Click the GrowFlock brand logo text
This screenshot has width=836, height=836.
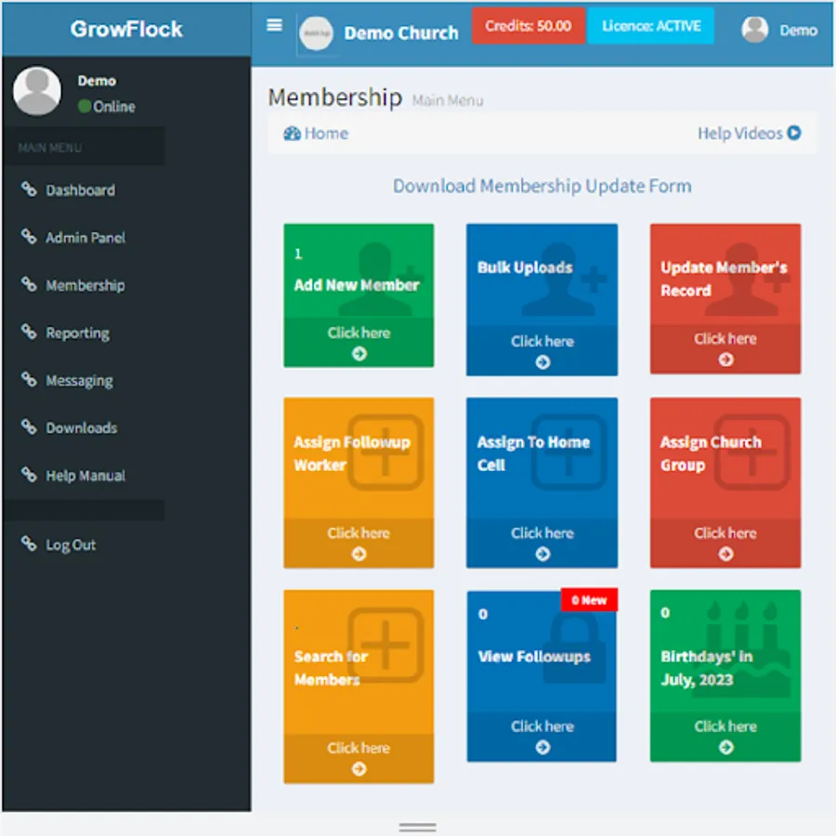pos(126,29)
